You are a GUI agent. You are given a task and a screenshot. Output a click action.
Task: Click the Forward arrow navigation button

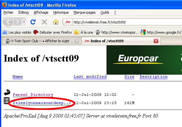click(x=17, y=22)
